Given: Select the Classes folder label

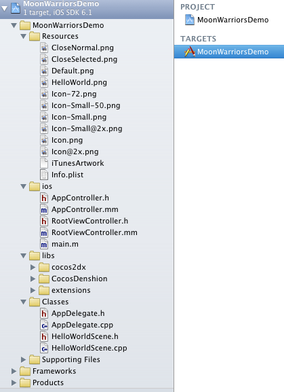Looking at the screenshot, I should [55, 302].
